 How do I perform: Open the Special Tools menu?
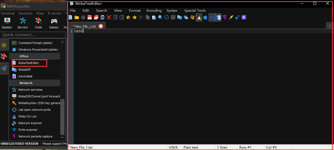coord(195,10)
